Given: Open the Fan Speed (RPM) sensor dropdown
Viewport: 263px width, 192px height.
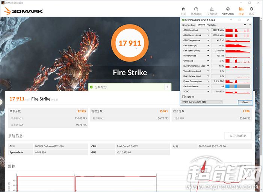Looking at the screenshot, I should 208,51.
